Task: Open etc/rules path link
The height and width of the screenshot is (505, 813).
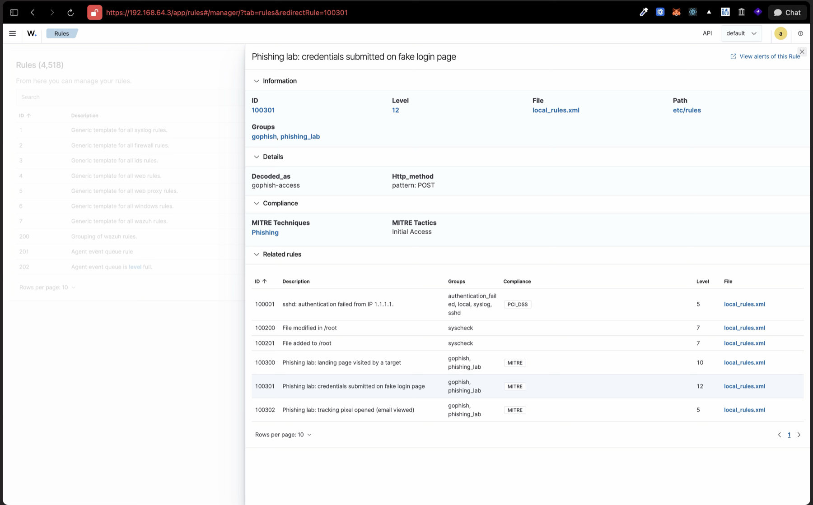Action: (687, 110)
